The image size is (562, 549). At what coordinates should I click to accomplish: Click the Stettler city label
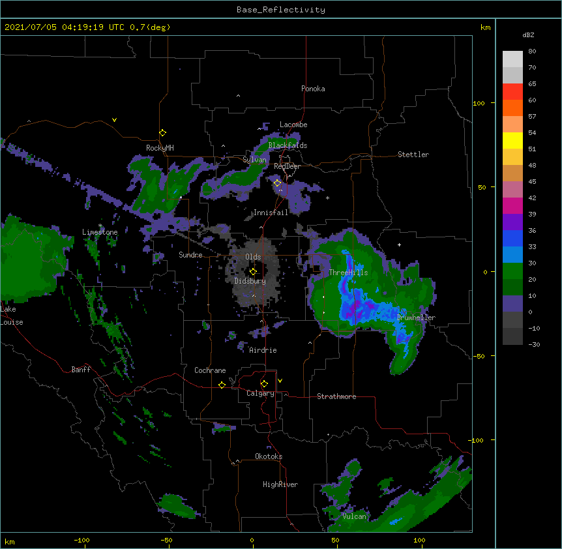tap(413, 155)
